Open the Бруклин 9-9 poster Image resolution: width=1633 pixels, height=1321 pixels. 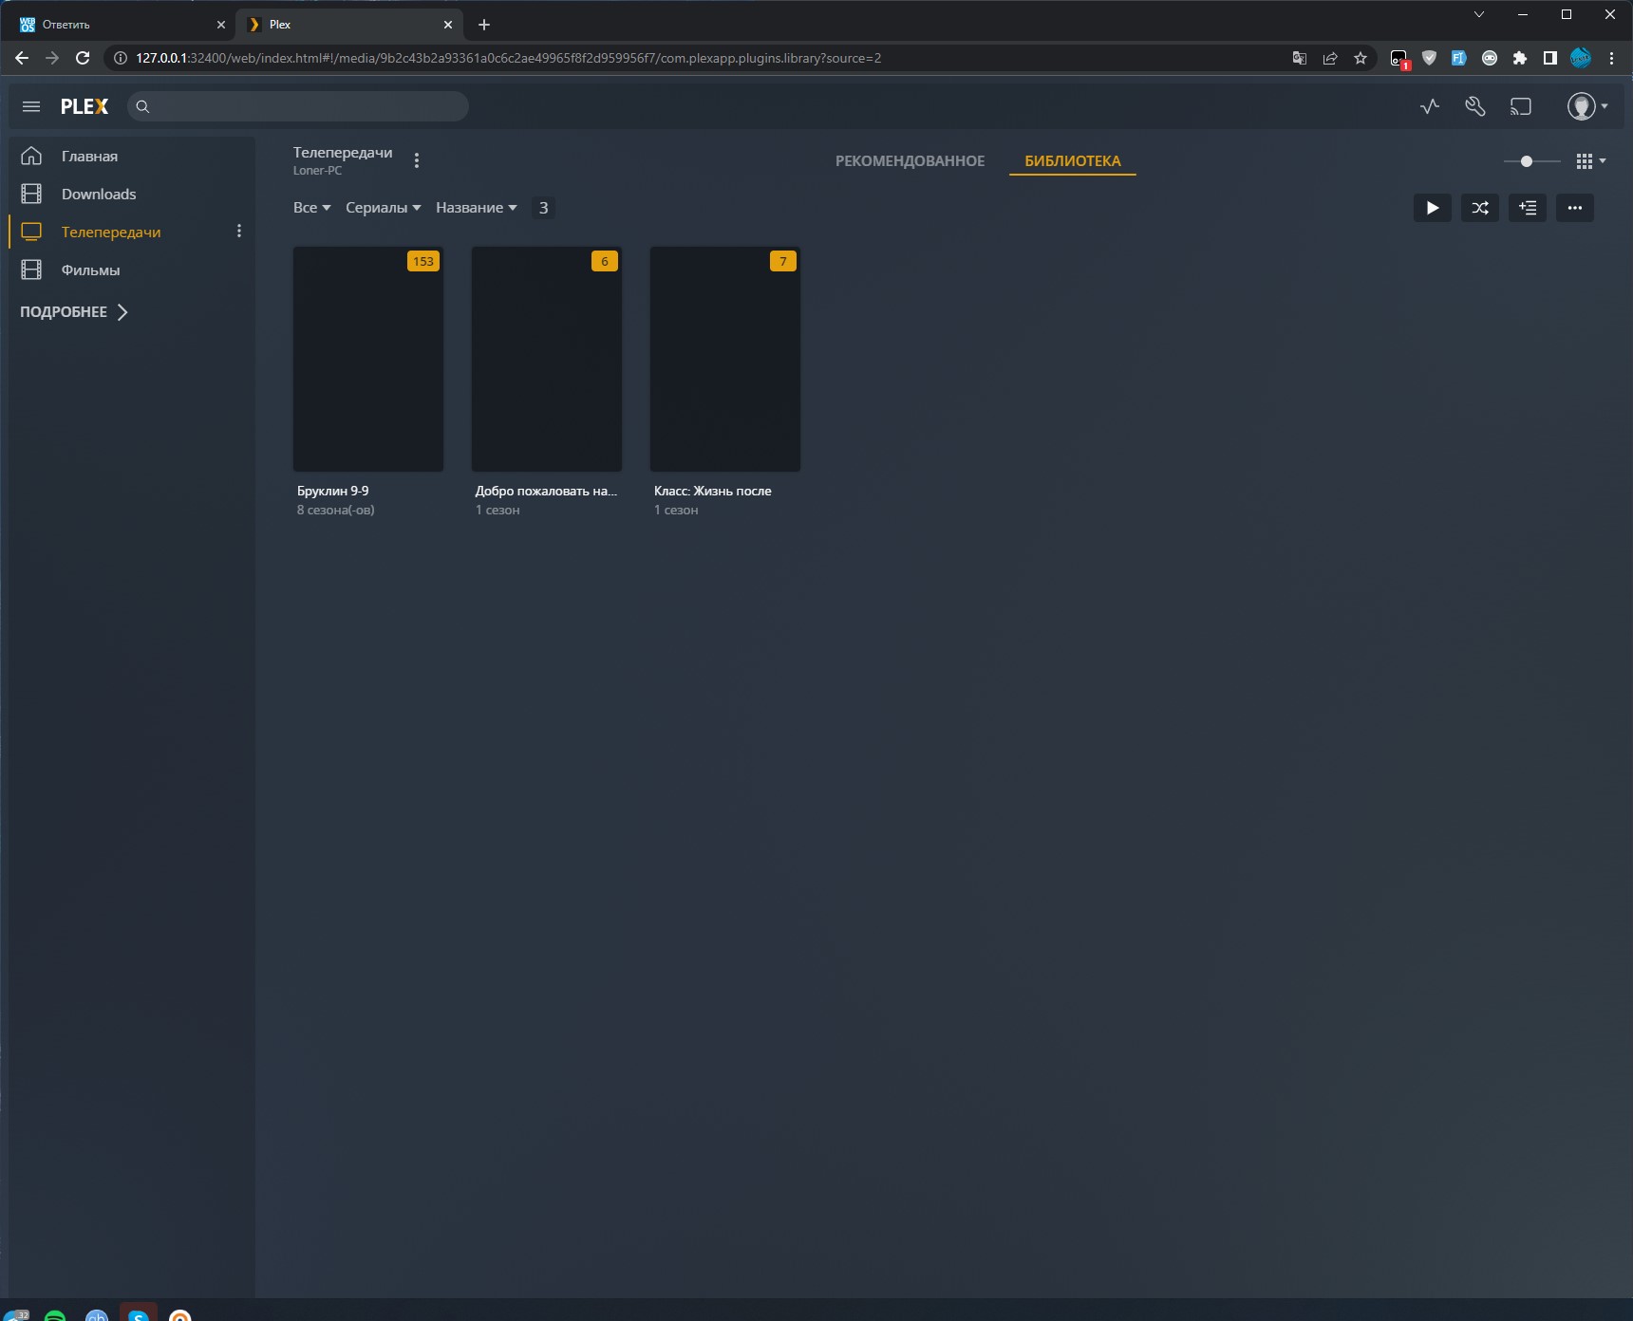[368, 360]
